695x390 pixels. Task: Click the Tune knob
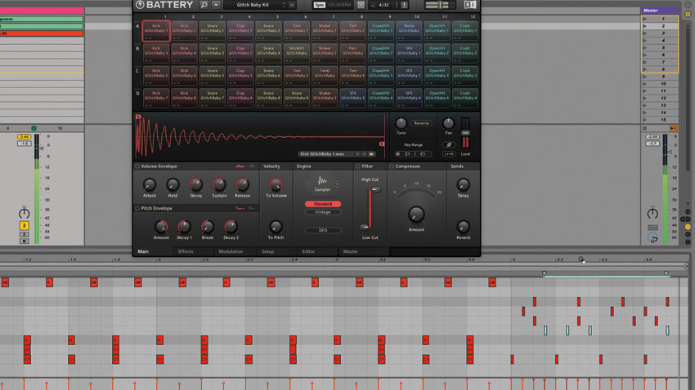click(x=401, y=123)
